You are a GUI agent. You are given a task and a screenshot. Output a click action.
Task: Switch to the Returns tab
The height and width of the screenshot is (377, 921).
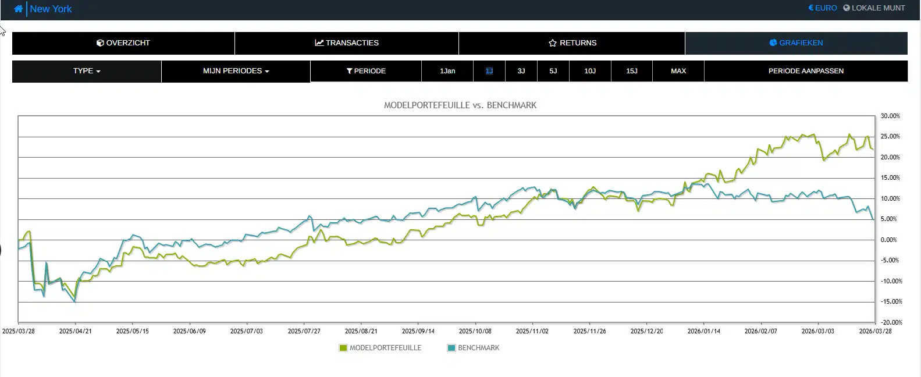[x=572, y=43]
